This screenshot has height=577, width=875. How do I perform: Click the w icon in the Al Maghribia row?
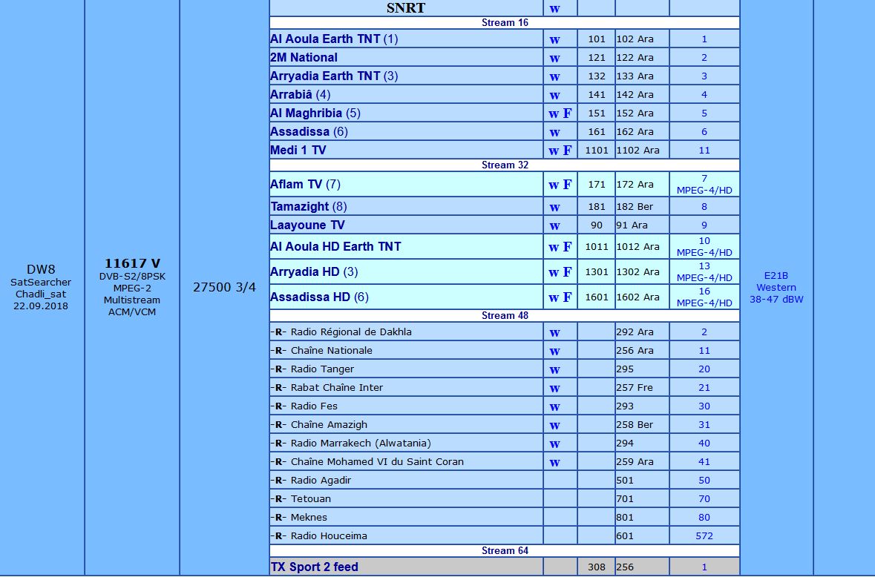pos(554,114)
